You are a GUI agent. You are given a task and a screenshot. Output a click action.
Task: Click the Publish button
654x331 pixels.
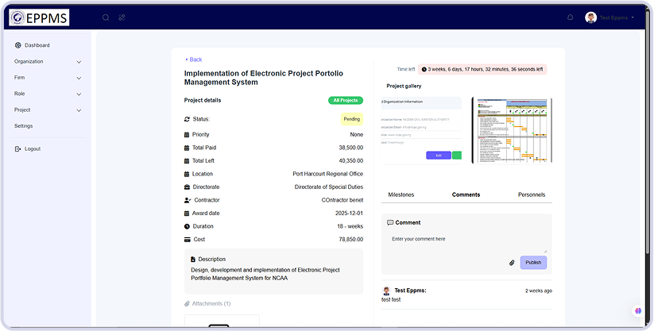533,262
